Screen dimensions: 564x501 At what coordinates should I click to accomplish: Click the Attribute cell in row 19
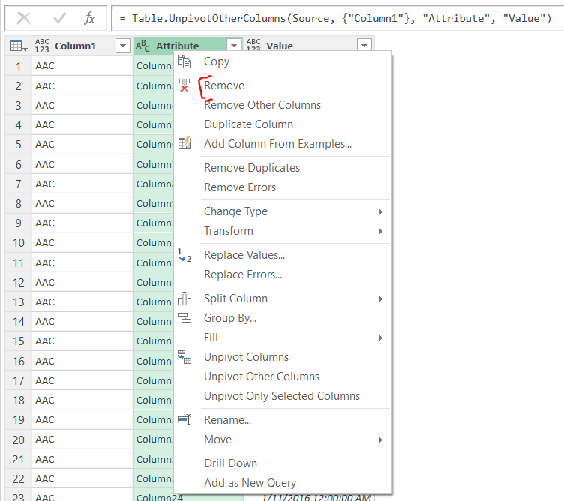coord(154,420)
